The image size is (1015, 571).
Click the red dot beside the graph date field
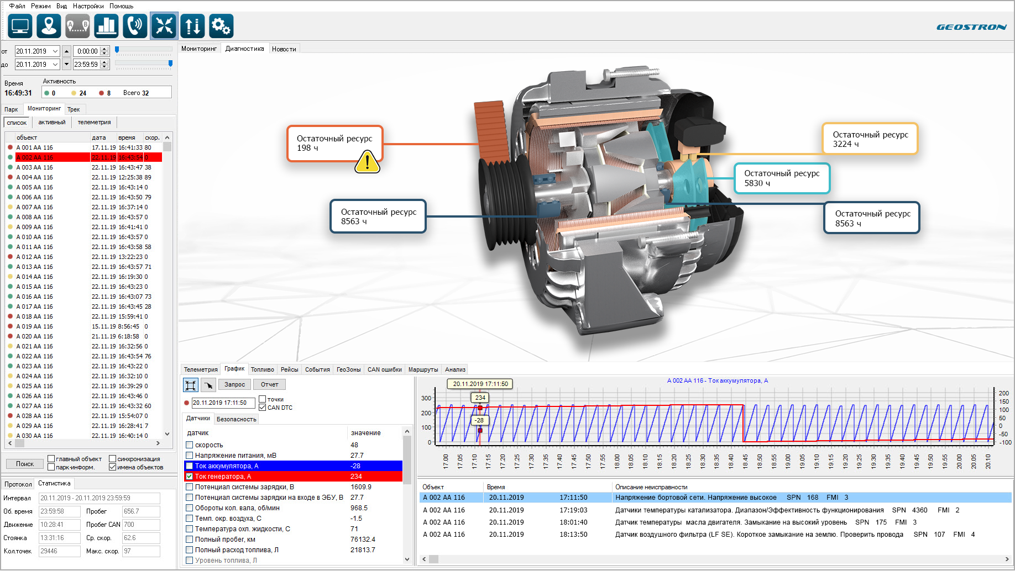click(187, 403)
